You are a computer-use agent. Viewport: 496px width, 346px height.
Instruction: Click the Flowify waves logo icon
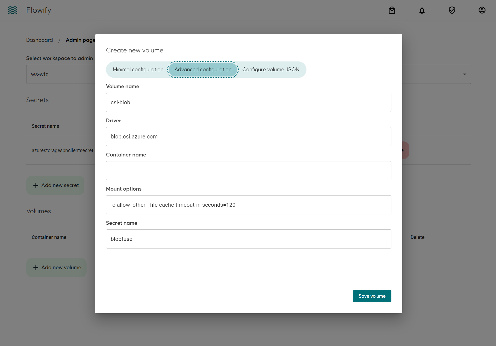click(13, 10)
